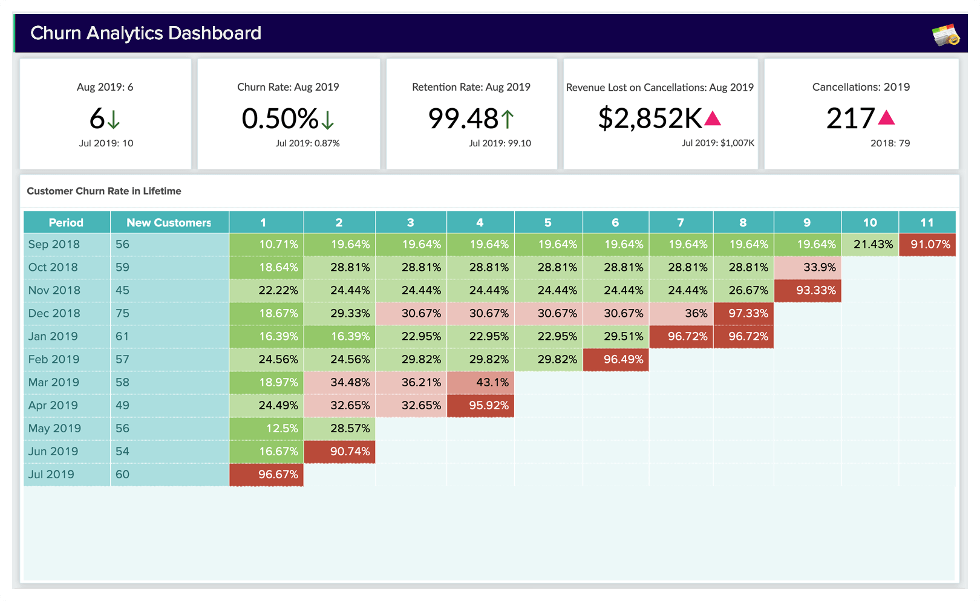Select the Oct 2018 row label
The width and height of the screenshot is (980, 601).
tap(53, 267)
